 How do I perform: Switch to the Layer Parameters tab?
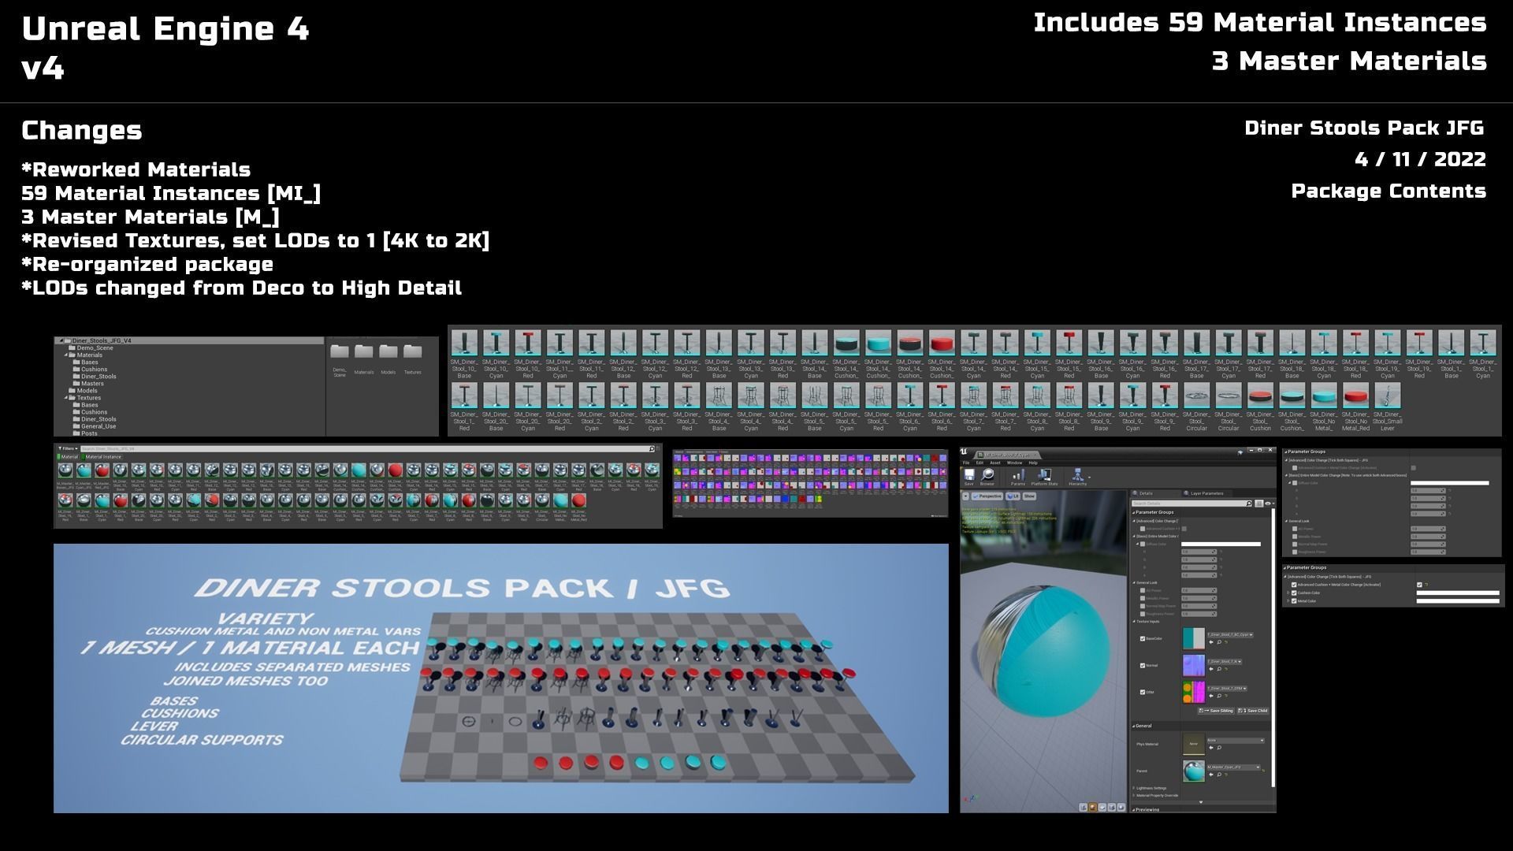point(1206,493)
